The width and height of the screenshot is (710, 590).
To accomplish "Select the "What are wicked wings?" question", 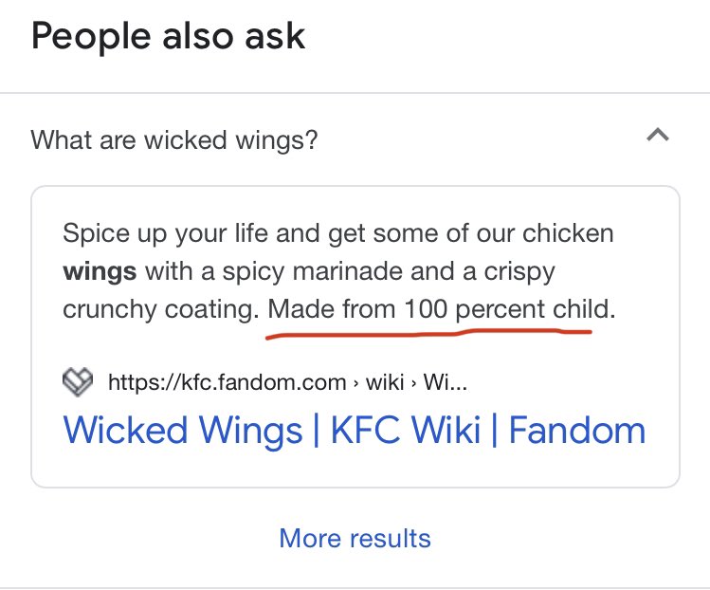I will point(174,140).
